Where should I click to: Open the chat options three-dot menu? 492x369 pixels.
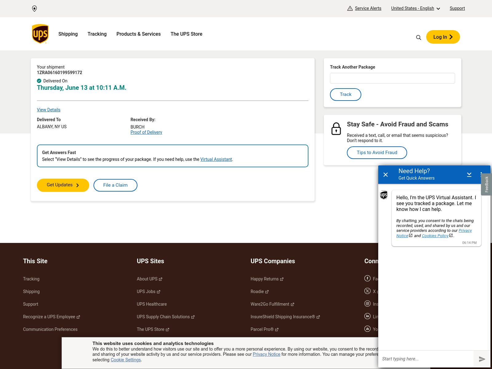tap(481, 175)
